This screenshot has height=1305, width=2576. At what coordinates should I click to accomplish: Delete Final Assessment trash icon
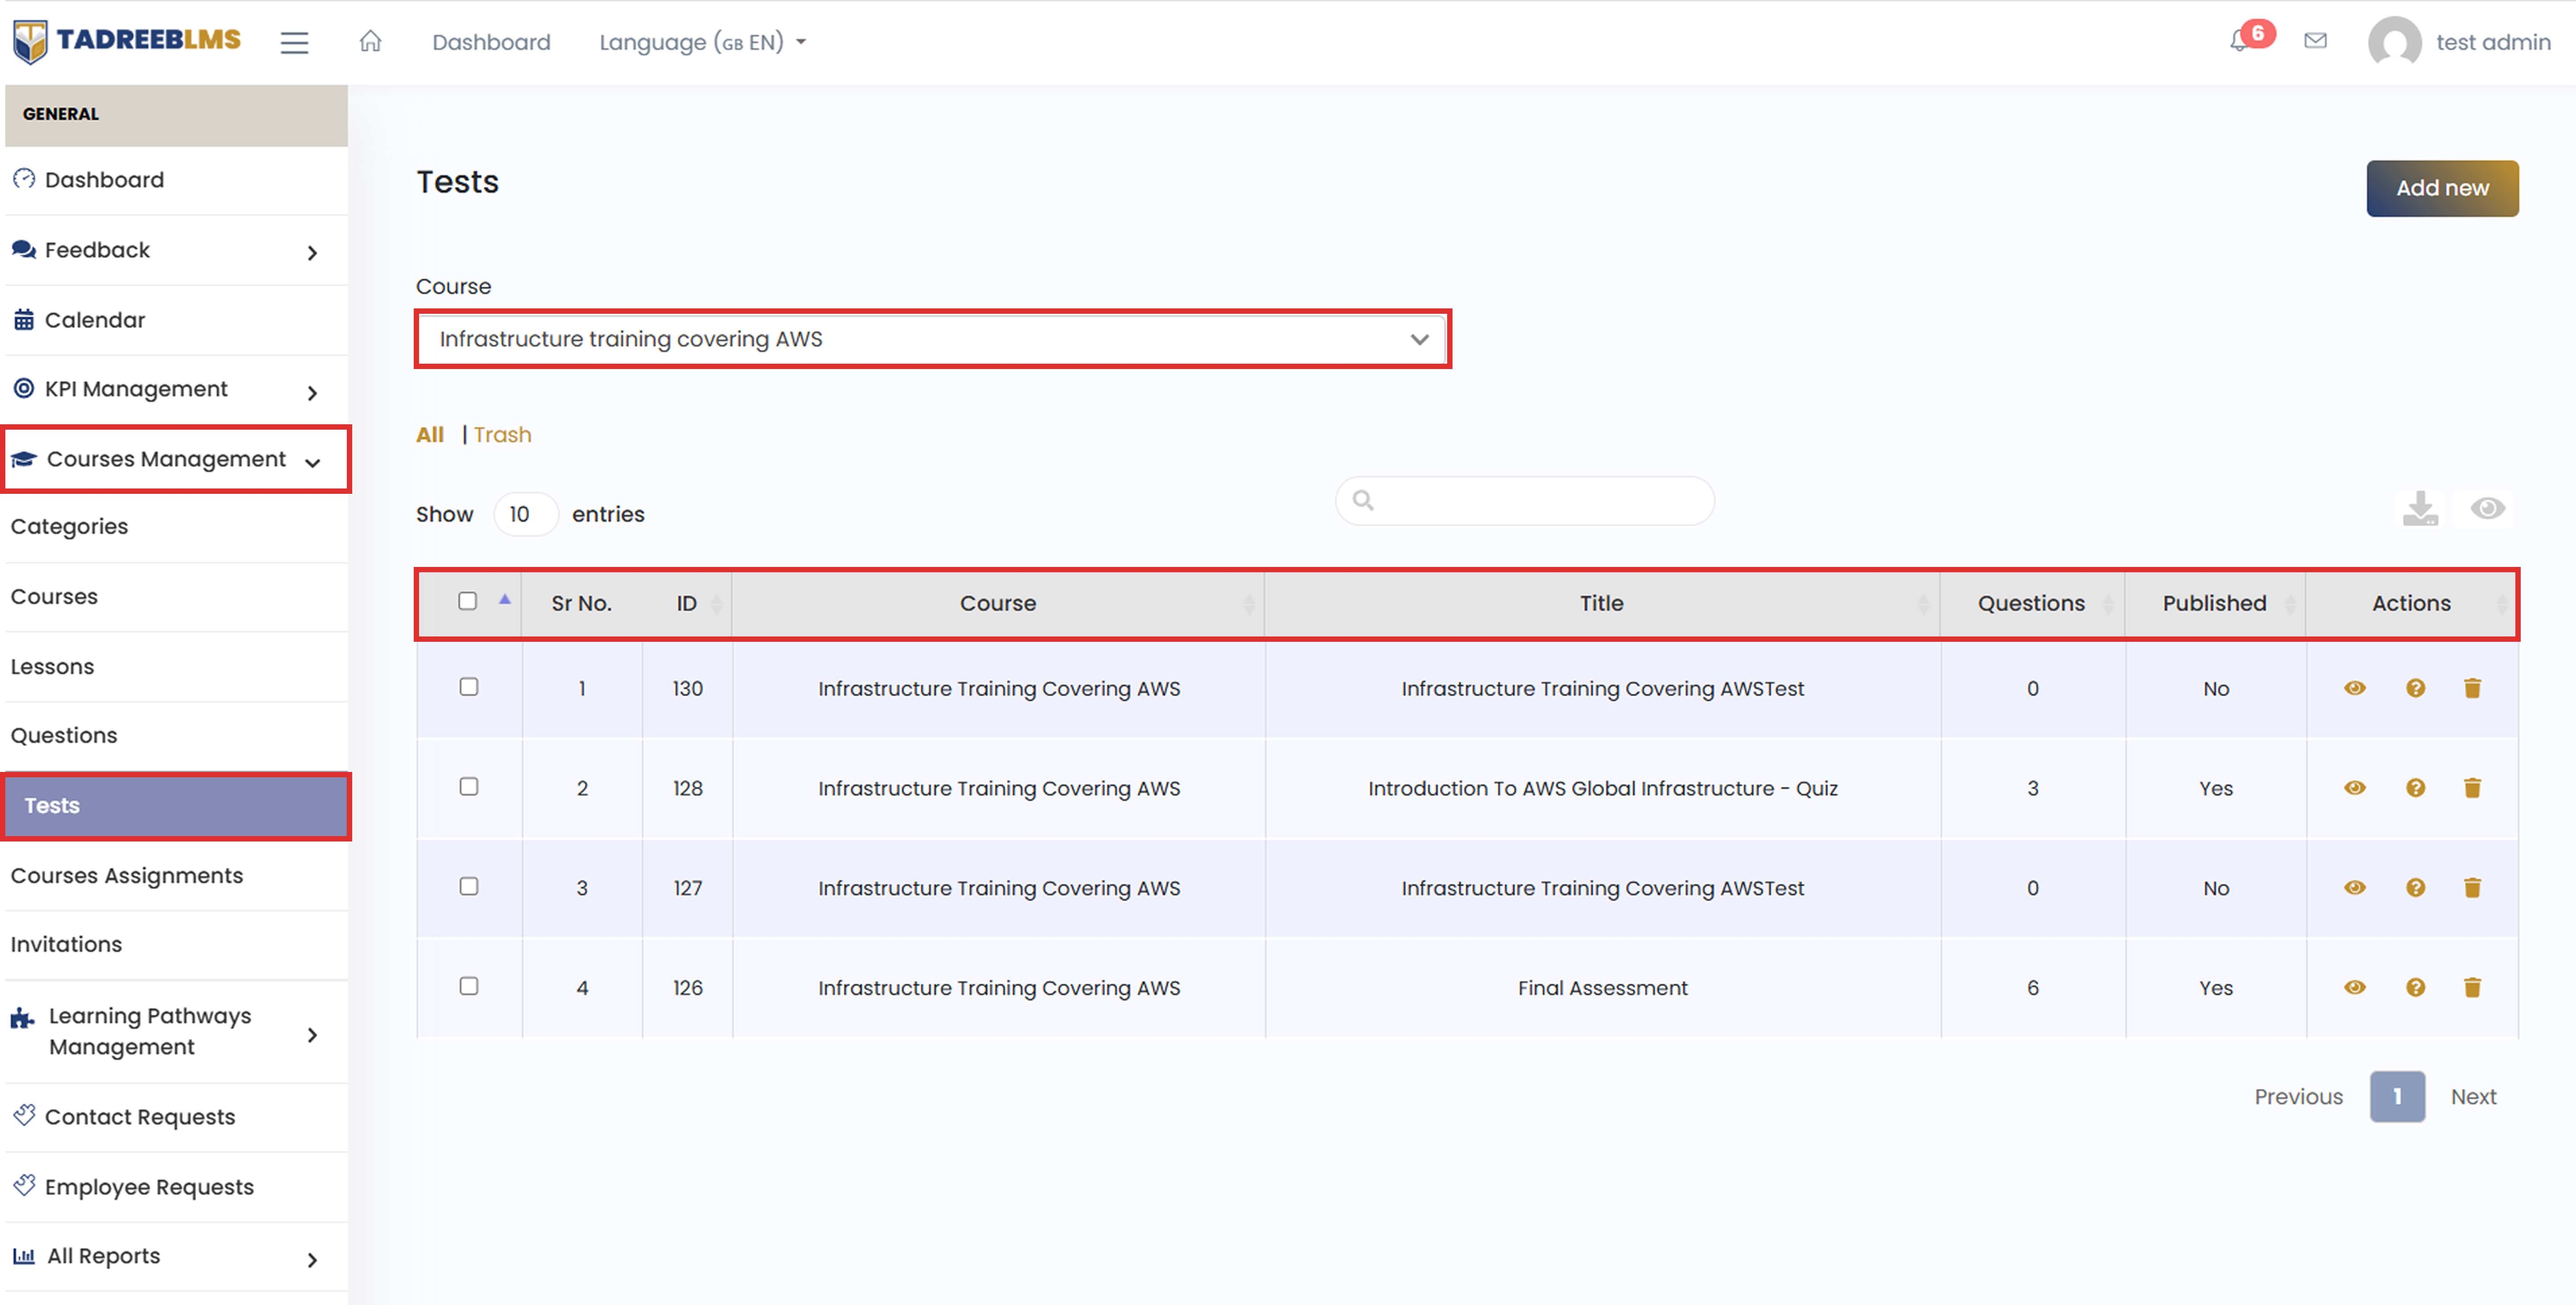point(2472,988)
